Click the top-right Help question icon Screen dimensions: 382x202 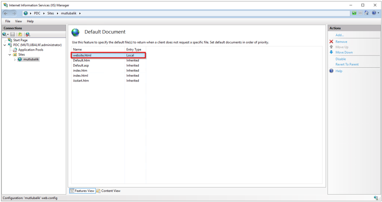(374, 13)
